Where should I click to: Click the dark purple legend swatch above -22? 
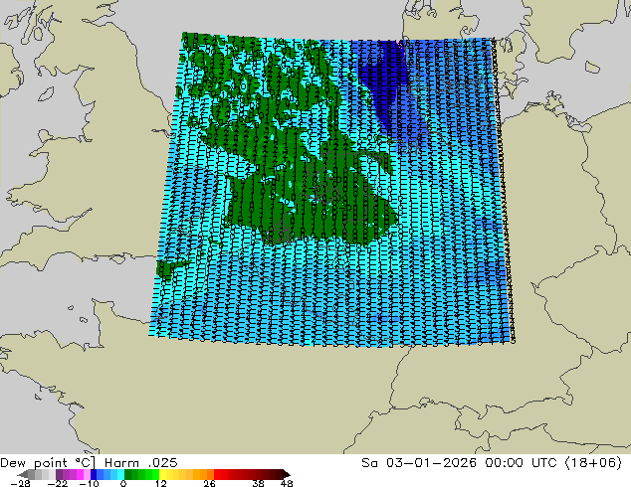pos(59,474)
